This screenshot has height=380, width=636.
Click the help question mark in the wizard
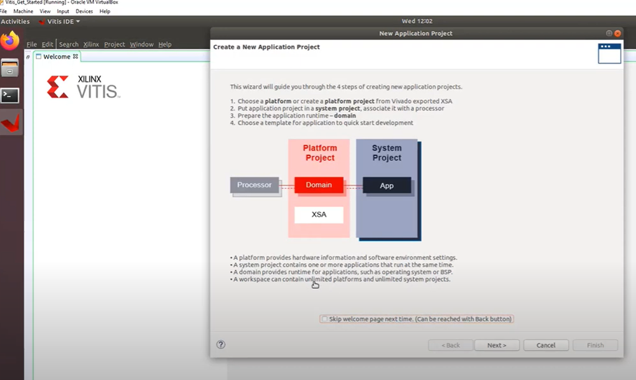point(221,344)
